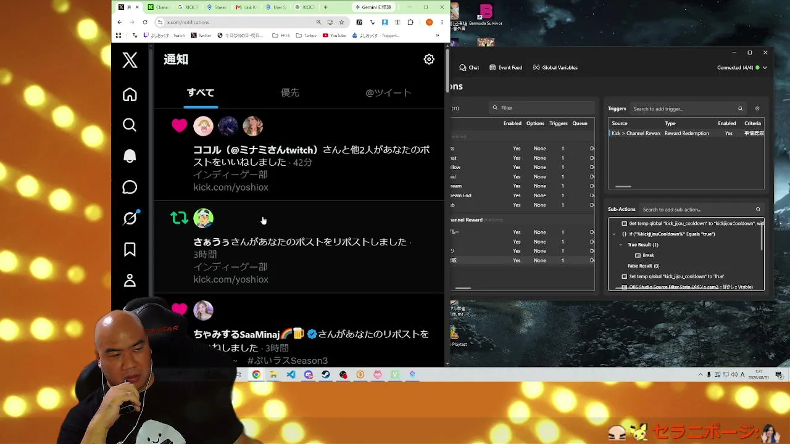
Task: Sort triggers by Source column header
Action: (x=620, y=123)
